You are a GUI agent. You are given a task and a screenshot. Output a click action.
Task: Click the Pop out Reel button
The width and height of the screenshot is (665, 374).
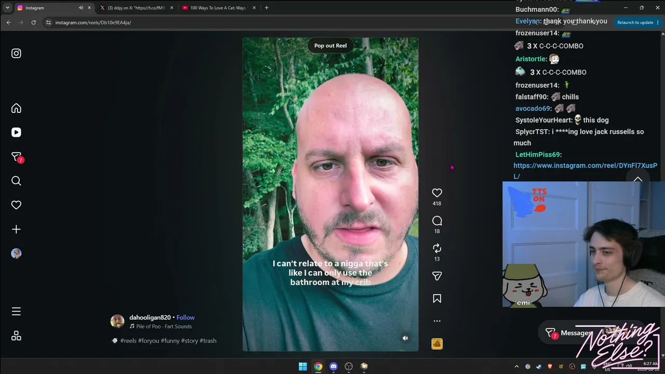[x=330, y=46]
